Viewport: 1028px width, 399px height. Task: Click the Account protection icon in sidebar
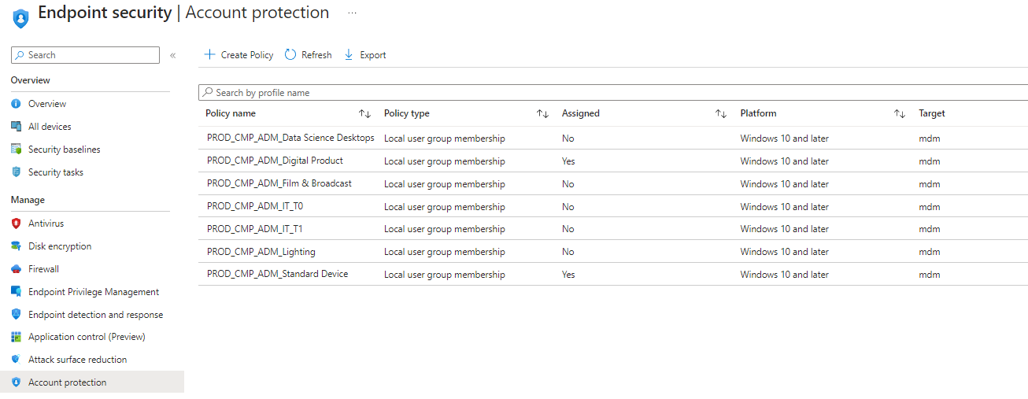point(16,382)
